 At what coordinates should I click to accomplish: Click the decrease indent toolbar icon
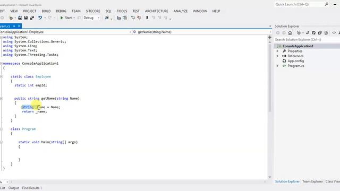pos(119,18)
